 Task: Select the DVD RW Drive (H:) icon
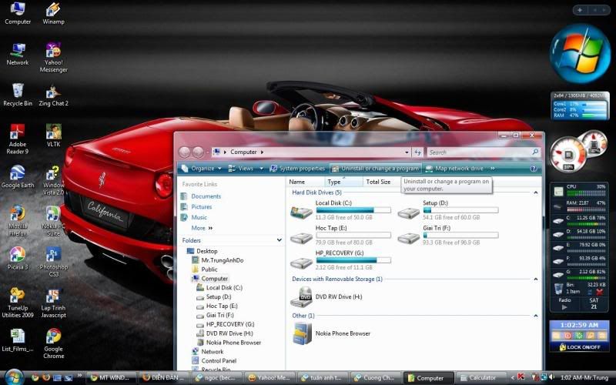click(301, 296)
